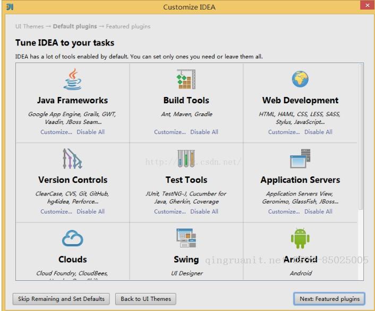Screen dimensions: 375x311
Task: Click the Build Tools heading
Action: coord(186,100)
